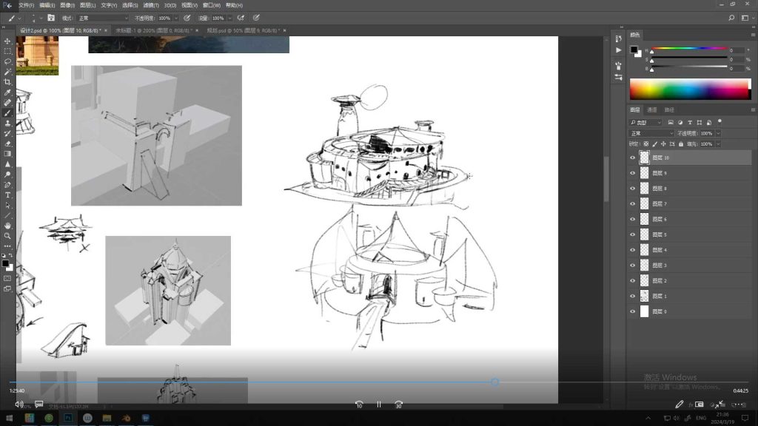Skip forward 30 seconds button
Viewport: 758px width, 426px height.
pos(398,405)
